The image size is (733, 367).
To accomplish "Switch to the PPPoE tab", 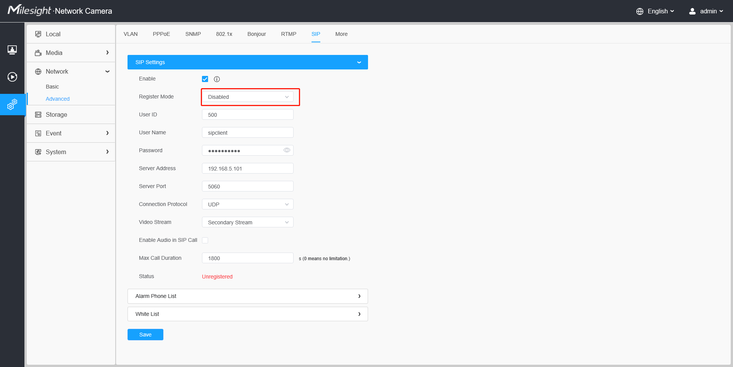I will (161, 34).
